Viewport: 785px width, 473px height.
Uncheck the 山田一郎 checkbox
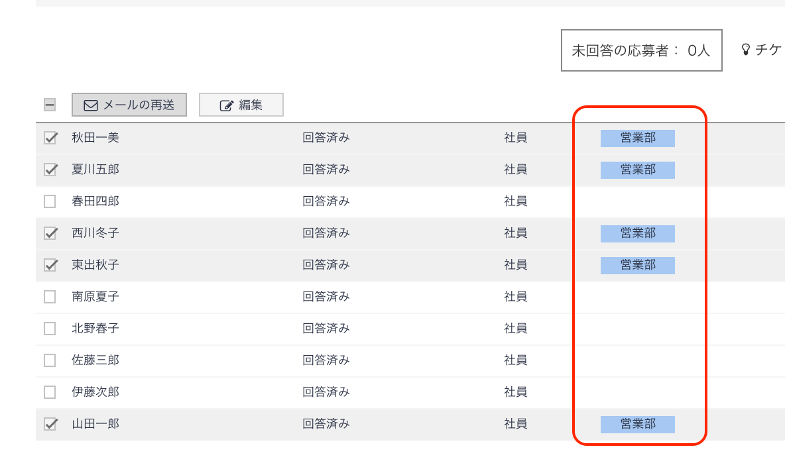tap(50, 424)
